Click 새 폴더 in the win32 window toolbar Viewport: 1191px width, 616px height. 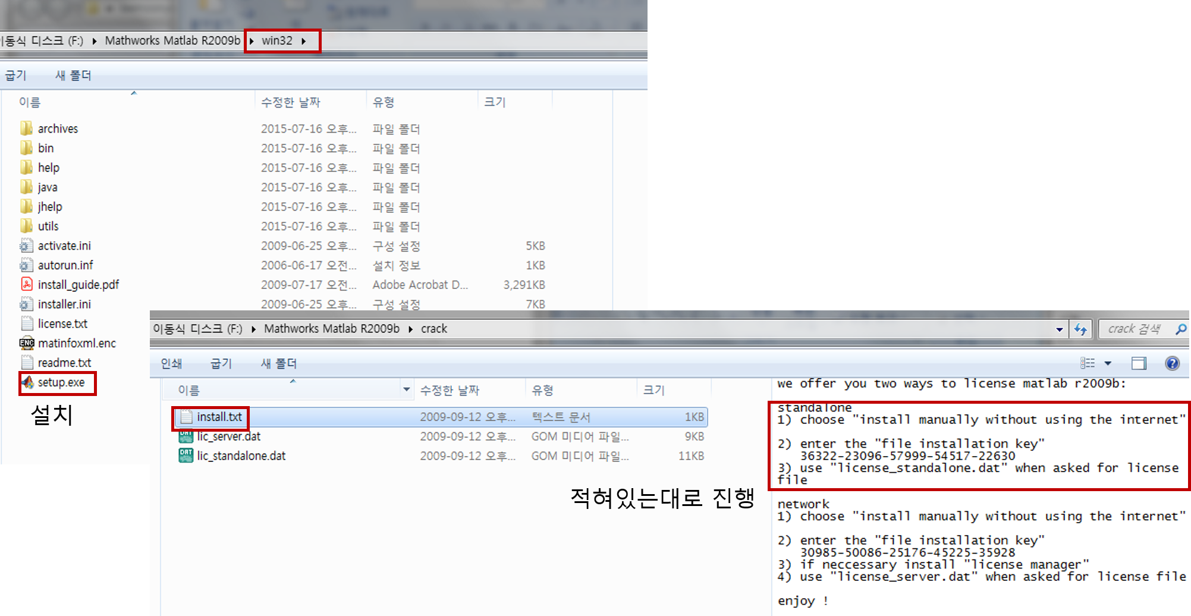73,76
